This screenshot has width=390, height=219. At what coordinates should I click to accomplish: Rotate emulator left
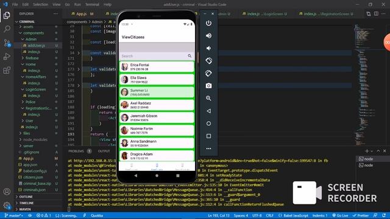tap(208, 61)
